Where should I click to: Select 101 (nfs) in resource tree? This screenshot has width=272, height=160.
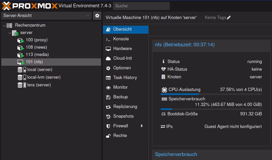51,62
